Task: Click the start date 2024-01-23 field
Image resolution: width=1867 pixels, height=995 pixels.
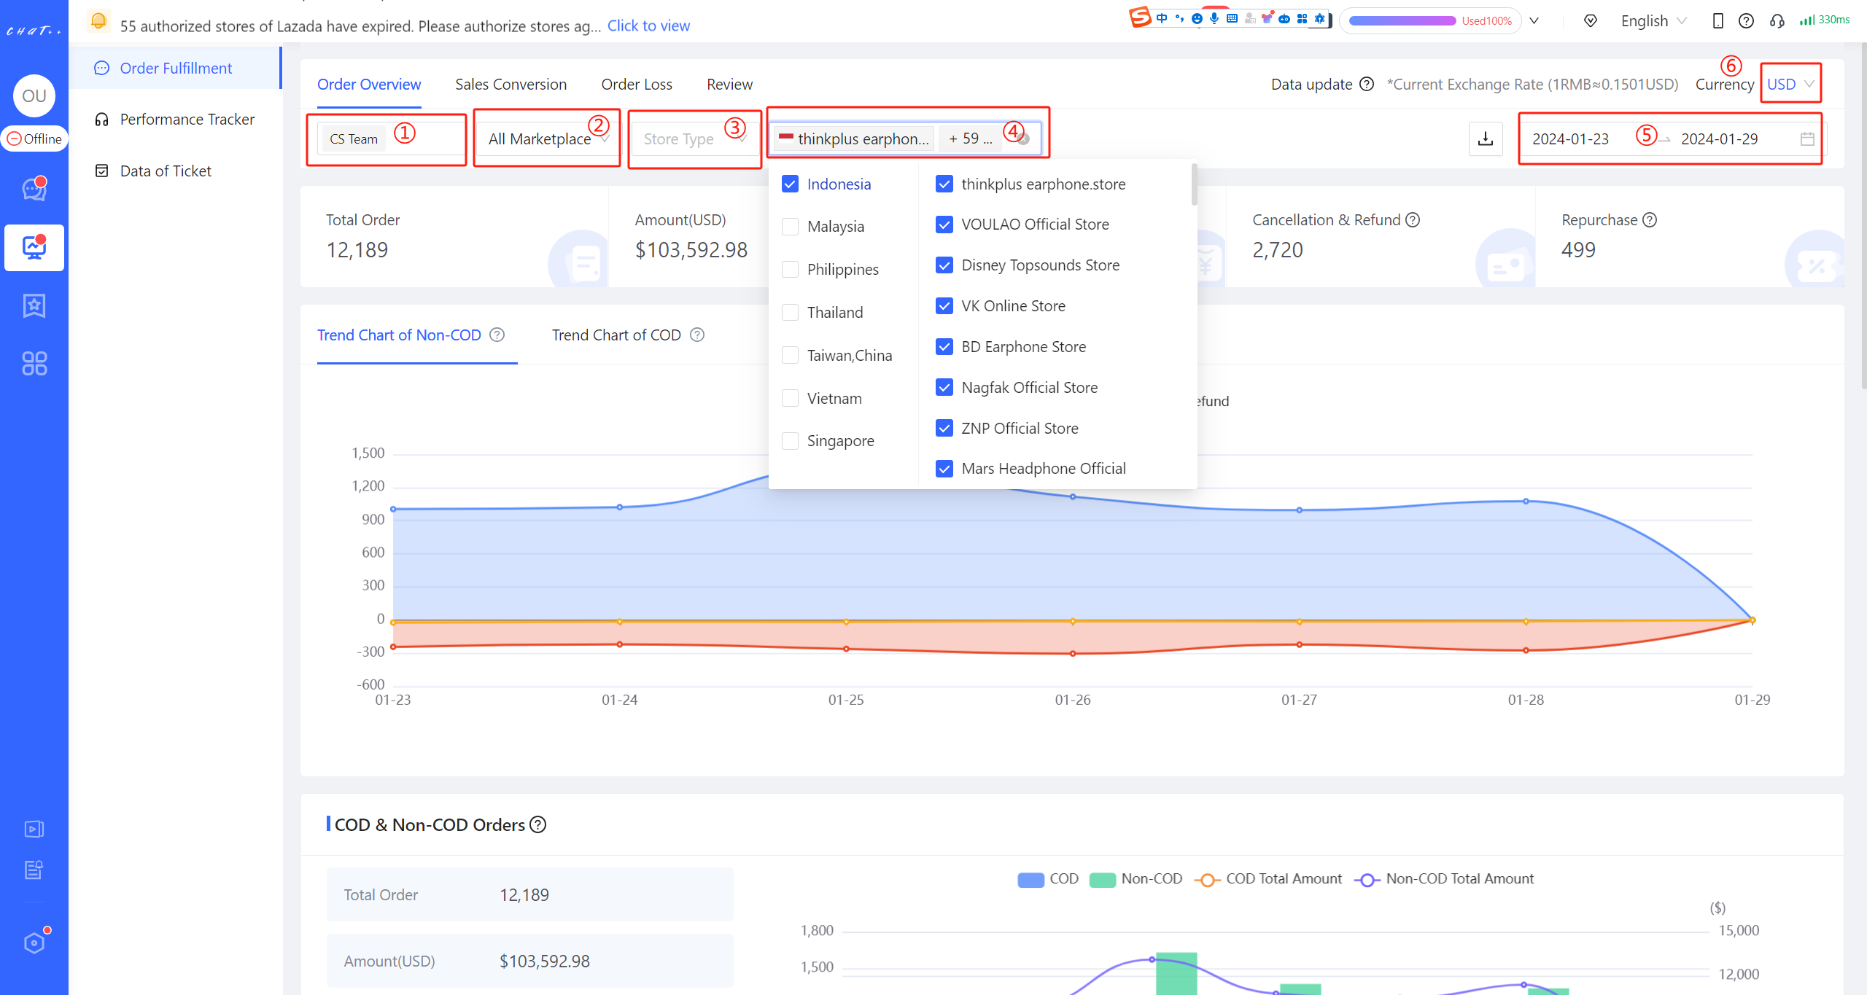Action: point(1570,138)
